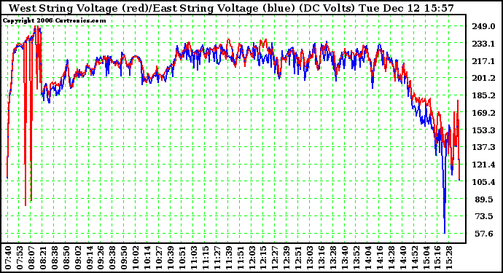Click the 137.3 y-axis label

coord(483,147)
